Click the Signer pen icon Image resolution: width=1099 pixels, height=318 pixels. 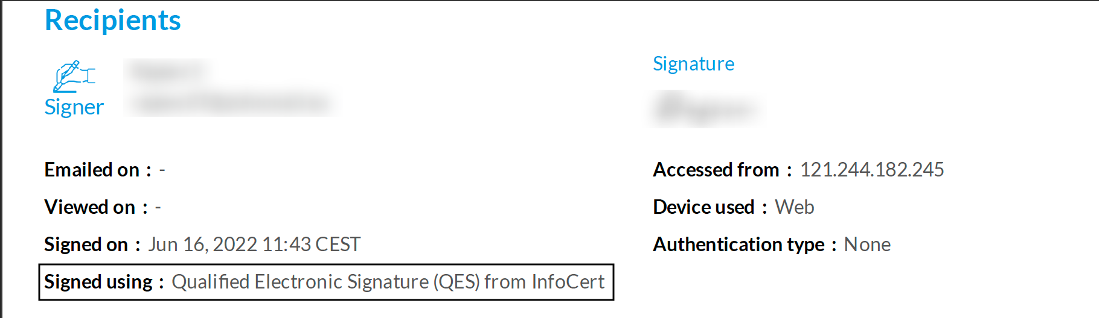pyautogui.click(x=74, y=76)
